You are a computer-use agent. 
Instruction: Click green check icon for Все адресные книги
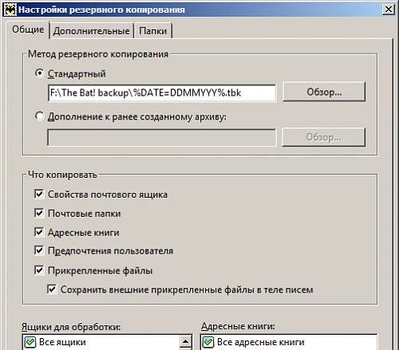(x=208, y=342)
